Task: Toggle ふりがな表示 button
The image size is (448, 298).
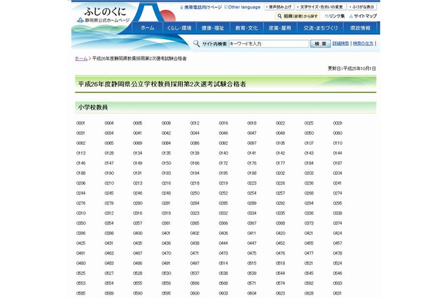Action: [363, 7]
